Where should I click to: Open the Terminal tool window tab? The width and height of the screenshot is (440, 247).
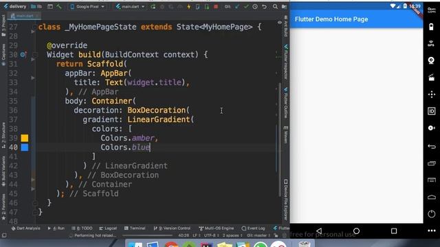point(135,228)
